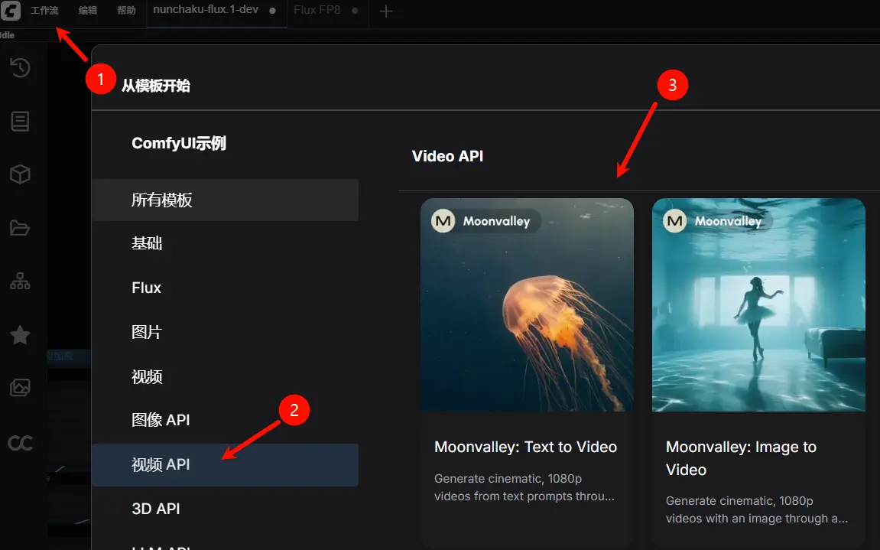Select 视频 template category

coord(225,376)
